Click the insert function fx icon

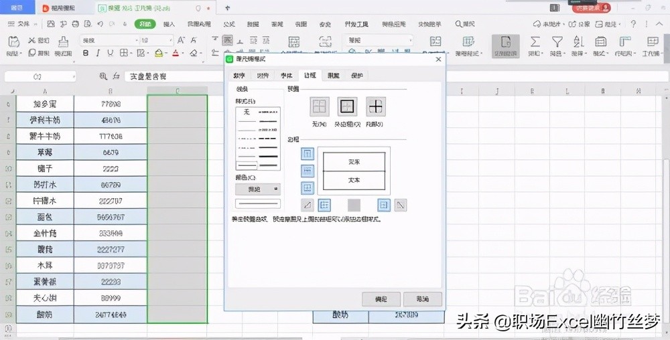coord(116,76)
